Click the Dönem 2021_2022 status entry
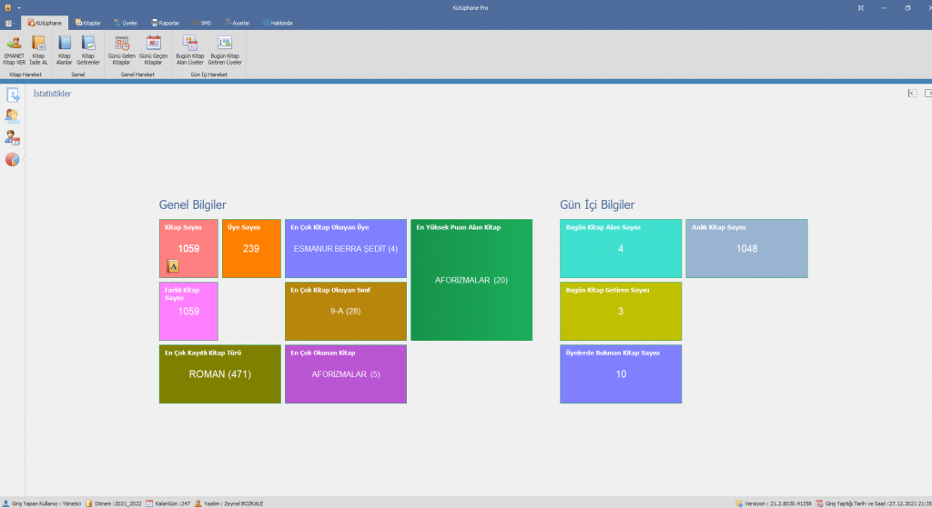 pos(114,503)
